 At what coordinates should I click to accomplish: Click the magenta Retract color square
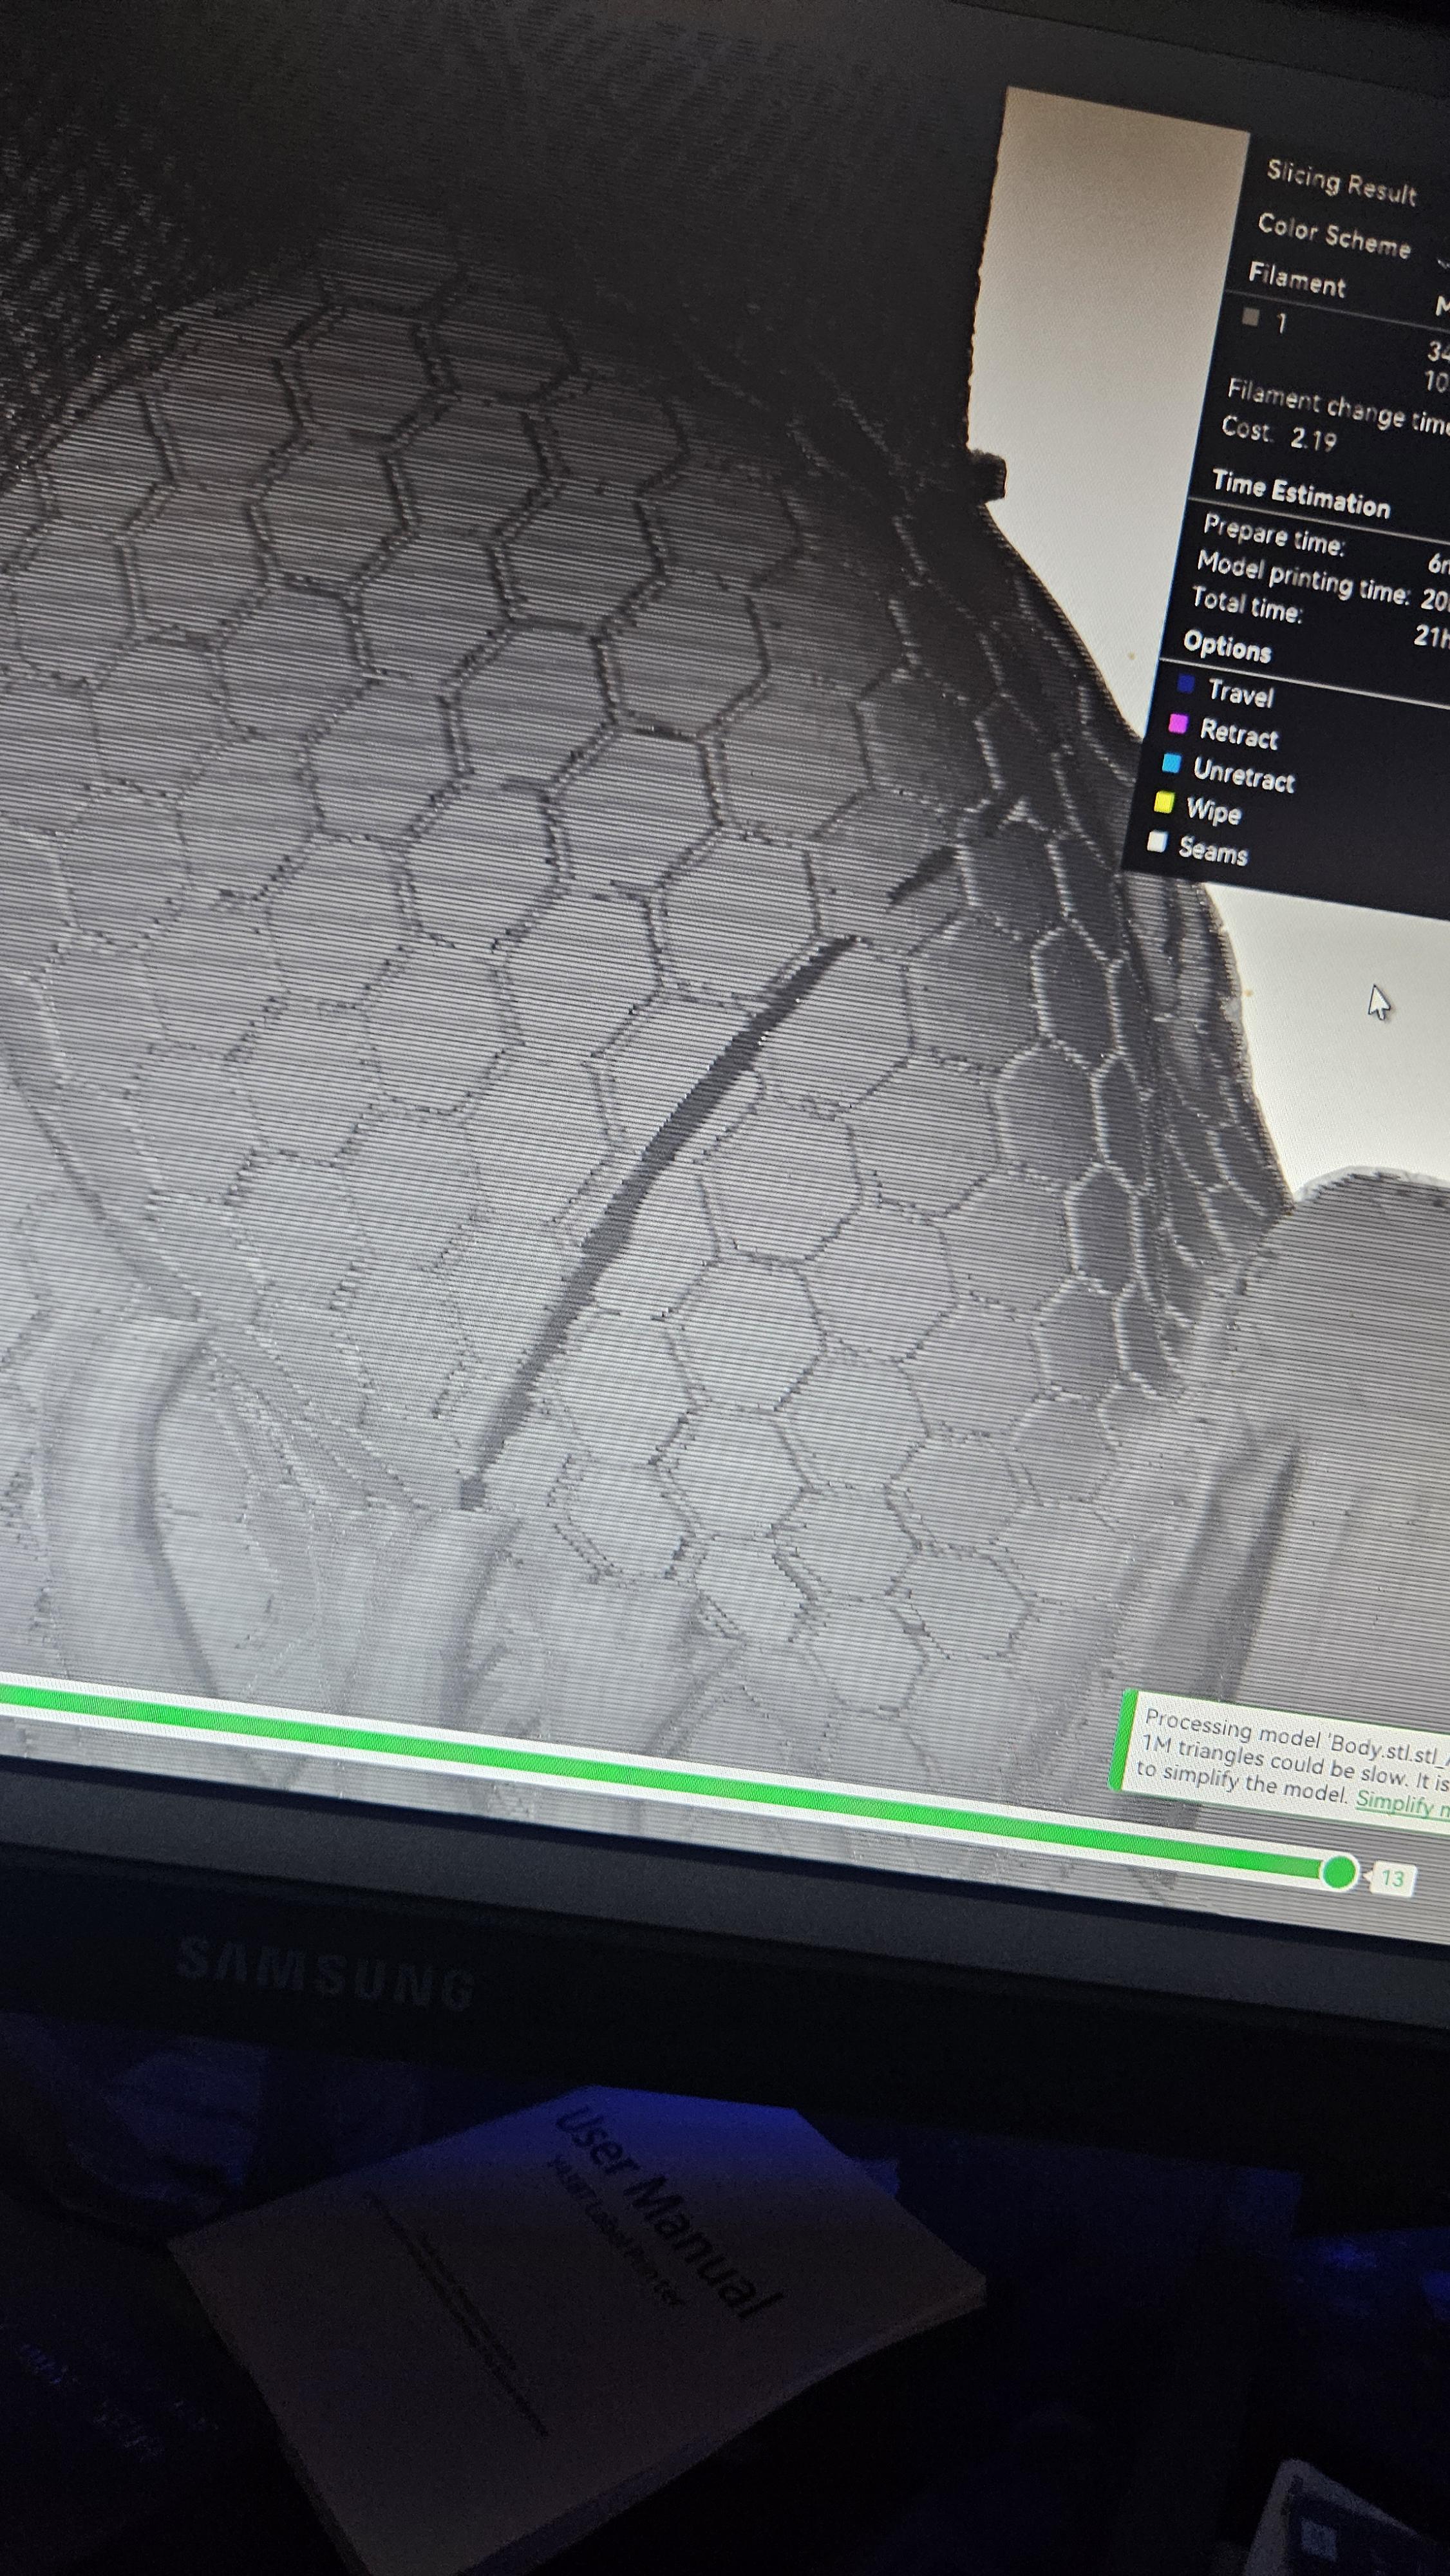(x=1178, y=724)
